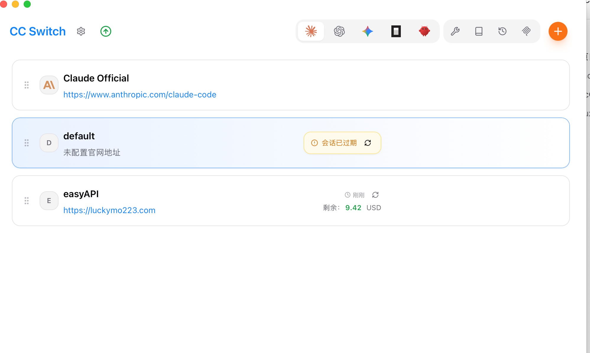Click drag handle of easyAPI card
The height and width of the screenshot is (353, 590).
click(27, 201)
